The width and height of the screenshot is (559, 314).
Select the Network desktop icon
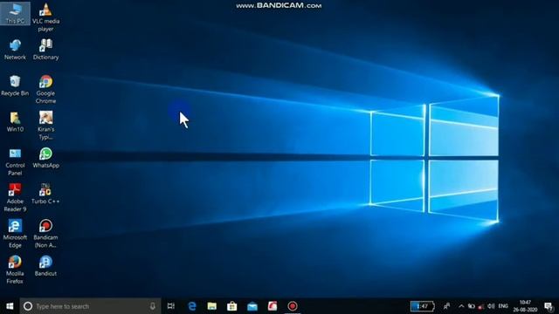(x=15, y=50)
